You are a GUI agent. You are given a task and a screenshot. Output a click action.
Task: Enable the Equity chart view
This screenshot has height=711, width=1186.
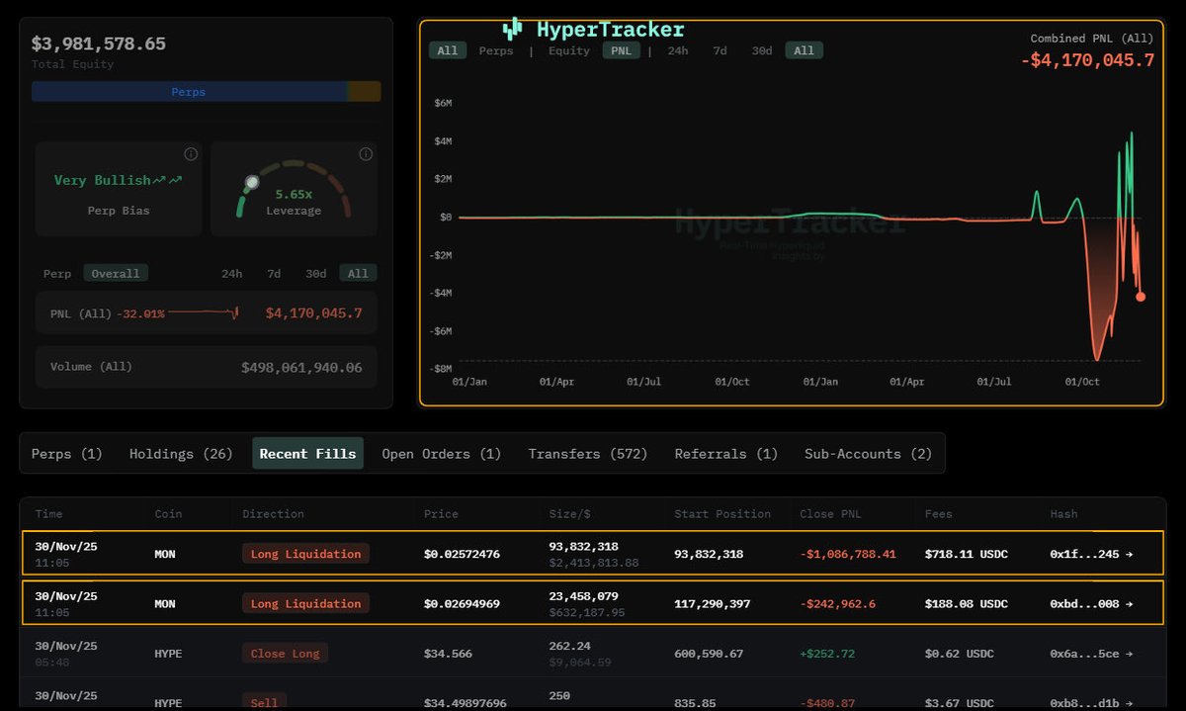point(568,50)
